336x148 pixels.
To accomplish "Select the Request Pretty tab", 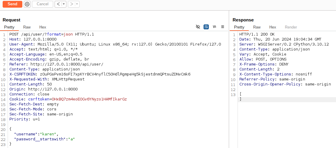I will click(x=9, y=27).
